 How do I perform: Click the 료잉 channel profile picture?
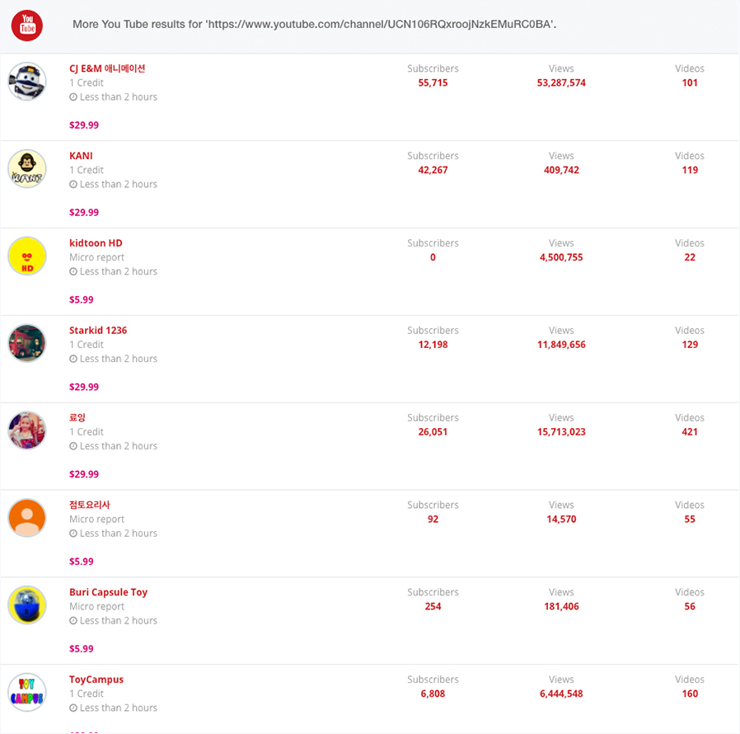coord(27,431)
